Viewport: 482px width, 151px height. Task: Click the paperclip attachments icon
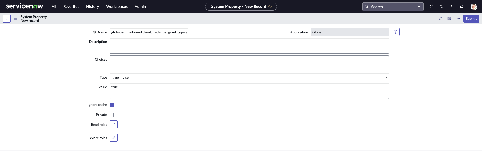(440, 19)
